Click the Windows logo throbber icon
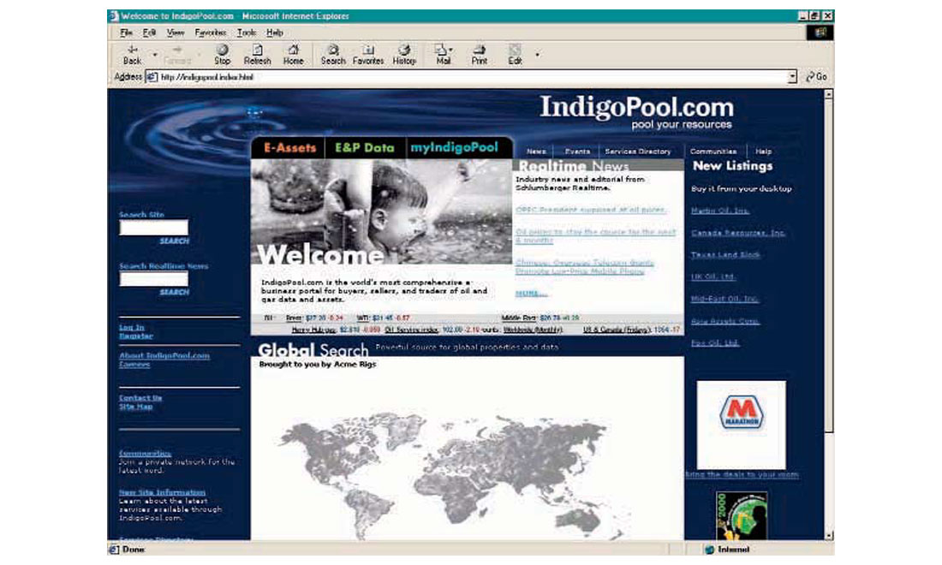Viewport: 942px width, 565px height. pos(820,33)
